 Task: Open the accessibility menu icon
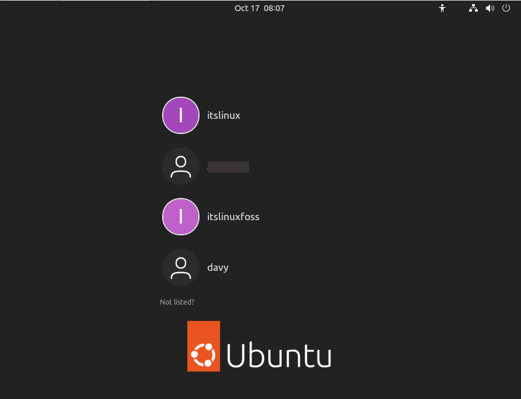coord(442,8)
